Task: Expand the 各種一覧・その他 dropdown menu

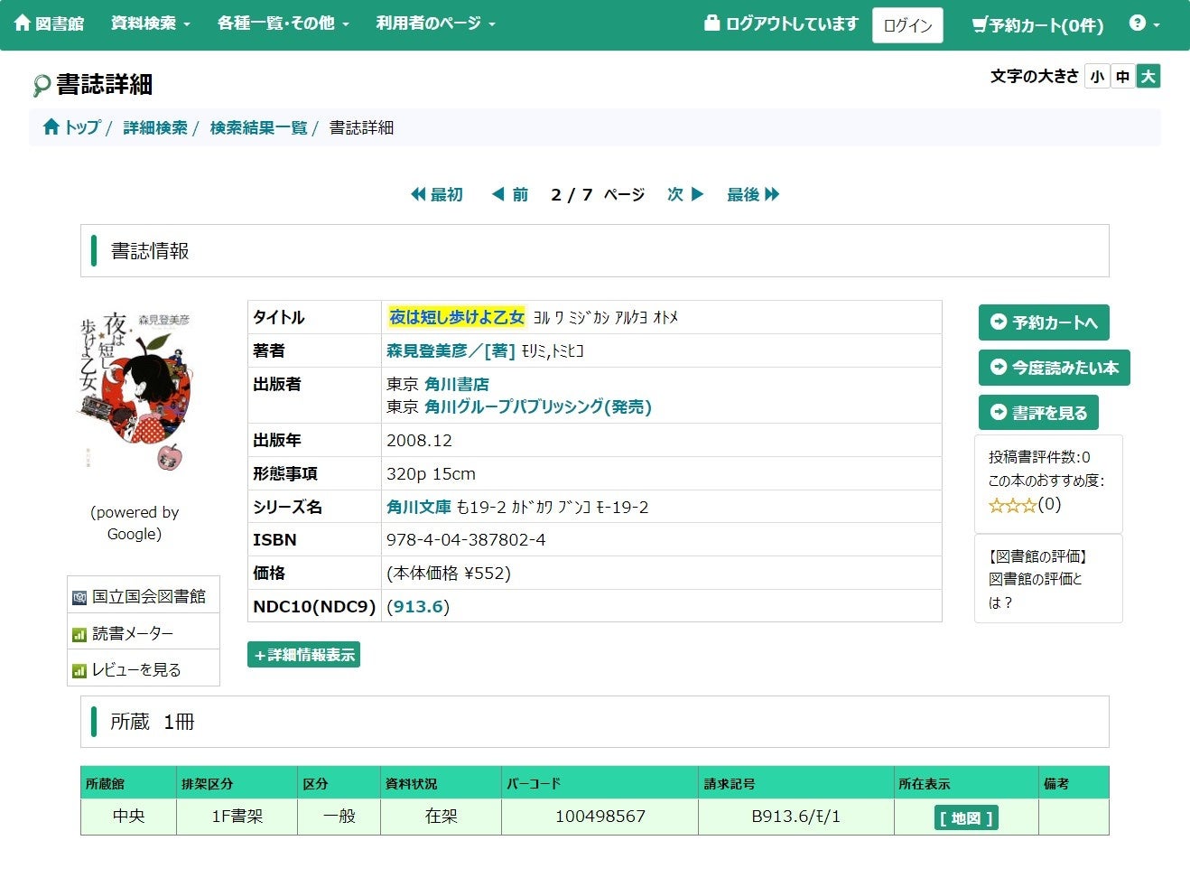Action: [x=283, y=23]
